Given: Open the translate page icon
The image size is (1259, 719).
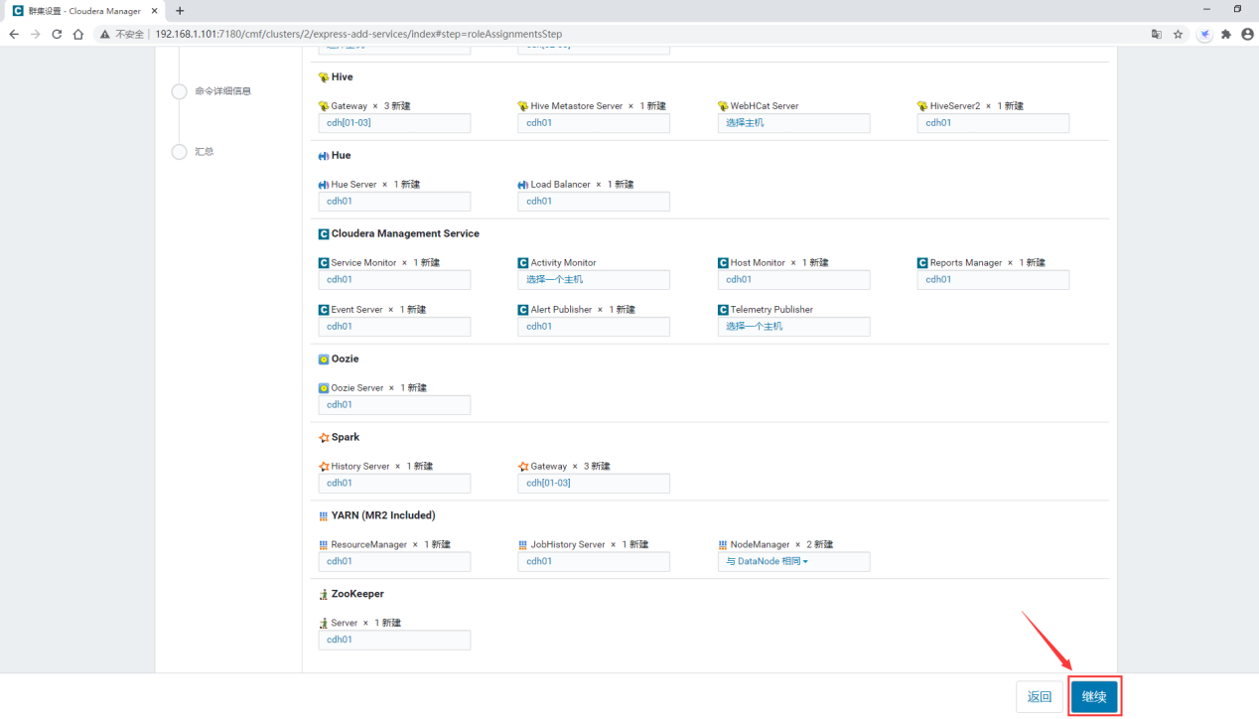Looking at the screenshot, I should [x=1157, y=34].
